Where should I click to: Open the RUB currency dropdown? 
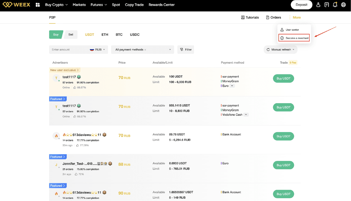98,49
